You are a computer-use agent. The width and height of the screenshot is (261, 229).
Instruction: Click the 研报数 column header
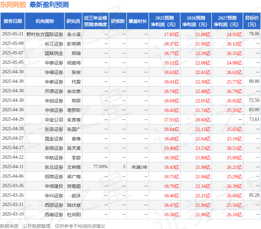click(118, 21)
